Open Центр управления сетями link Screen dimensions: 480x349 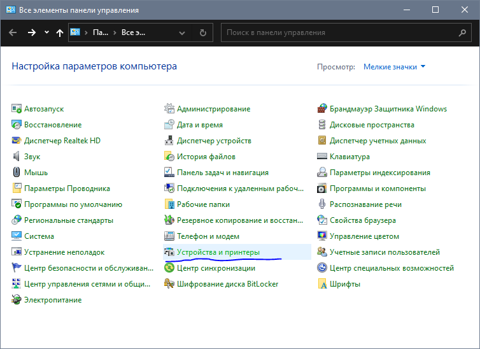click(x=87, y=284)
